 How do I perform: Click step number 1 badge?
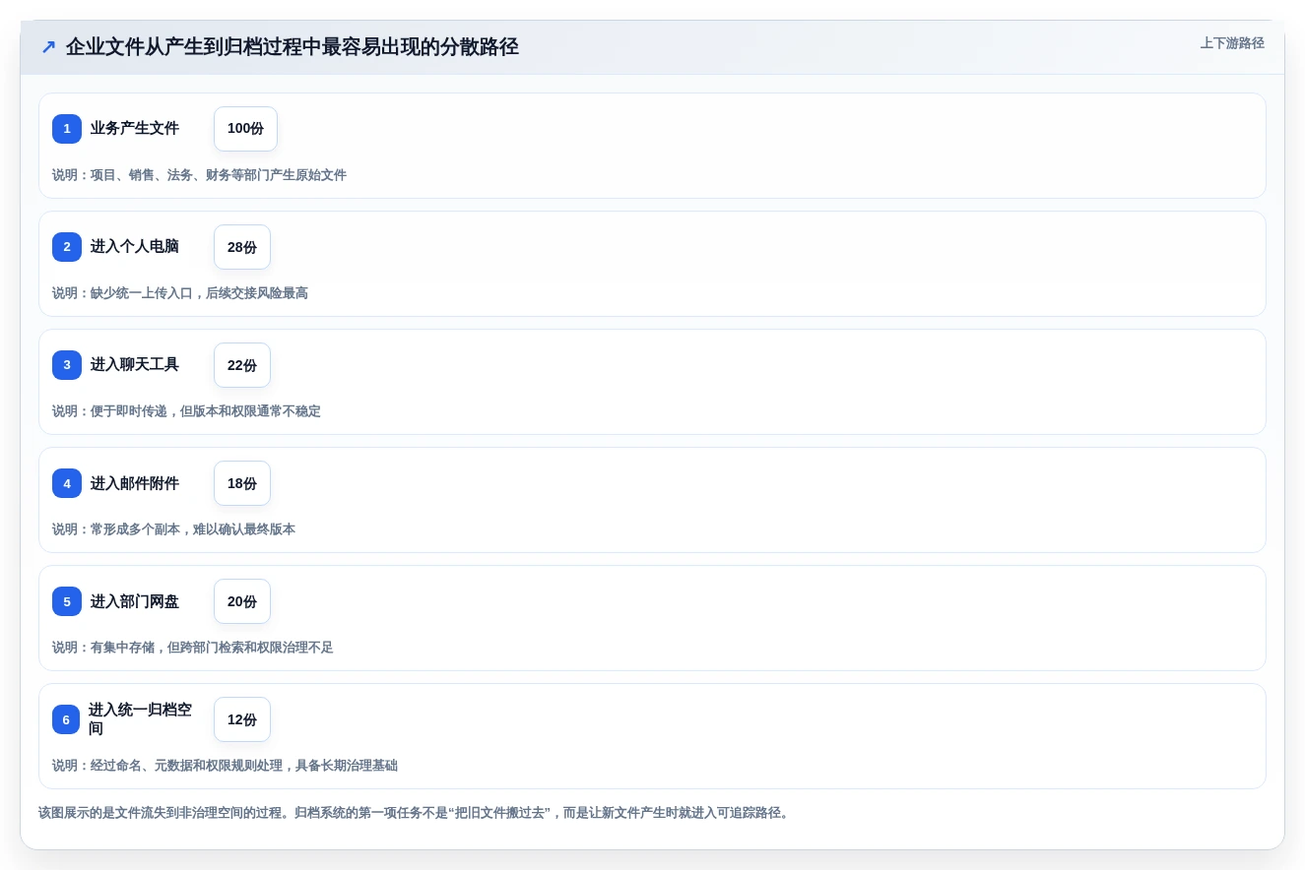pos(67,129)
